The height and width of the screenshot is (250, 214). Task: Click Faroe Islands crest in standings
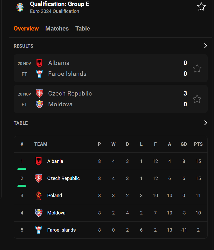coord(39,230)
